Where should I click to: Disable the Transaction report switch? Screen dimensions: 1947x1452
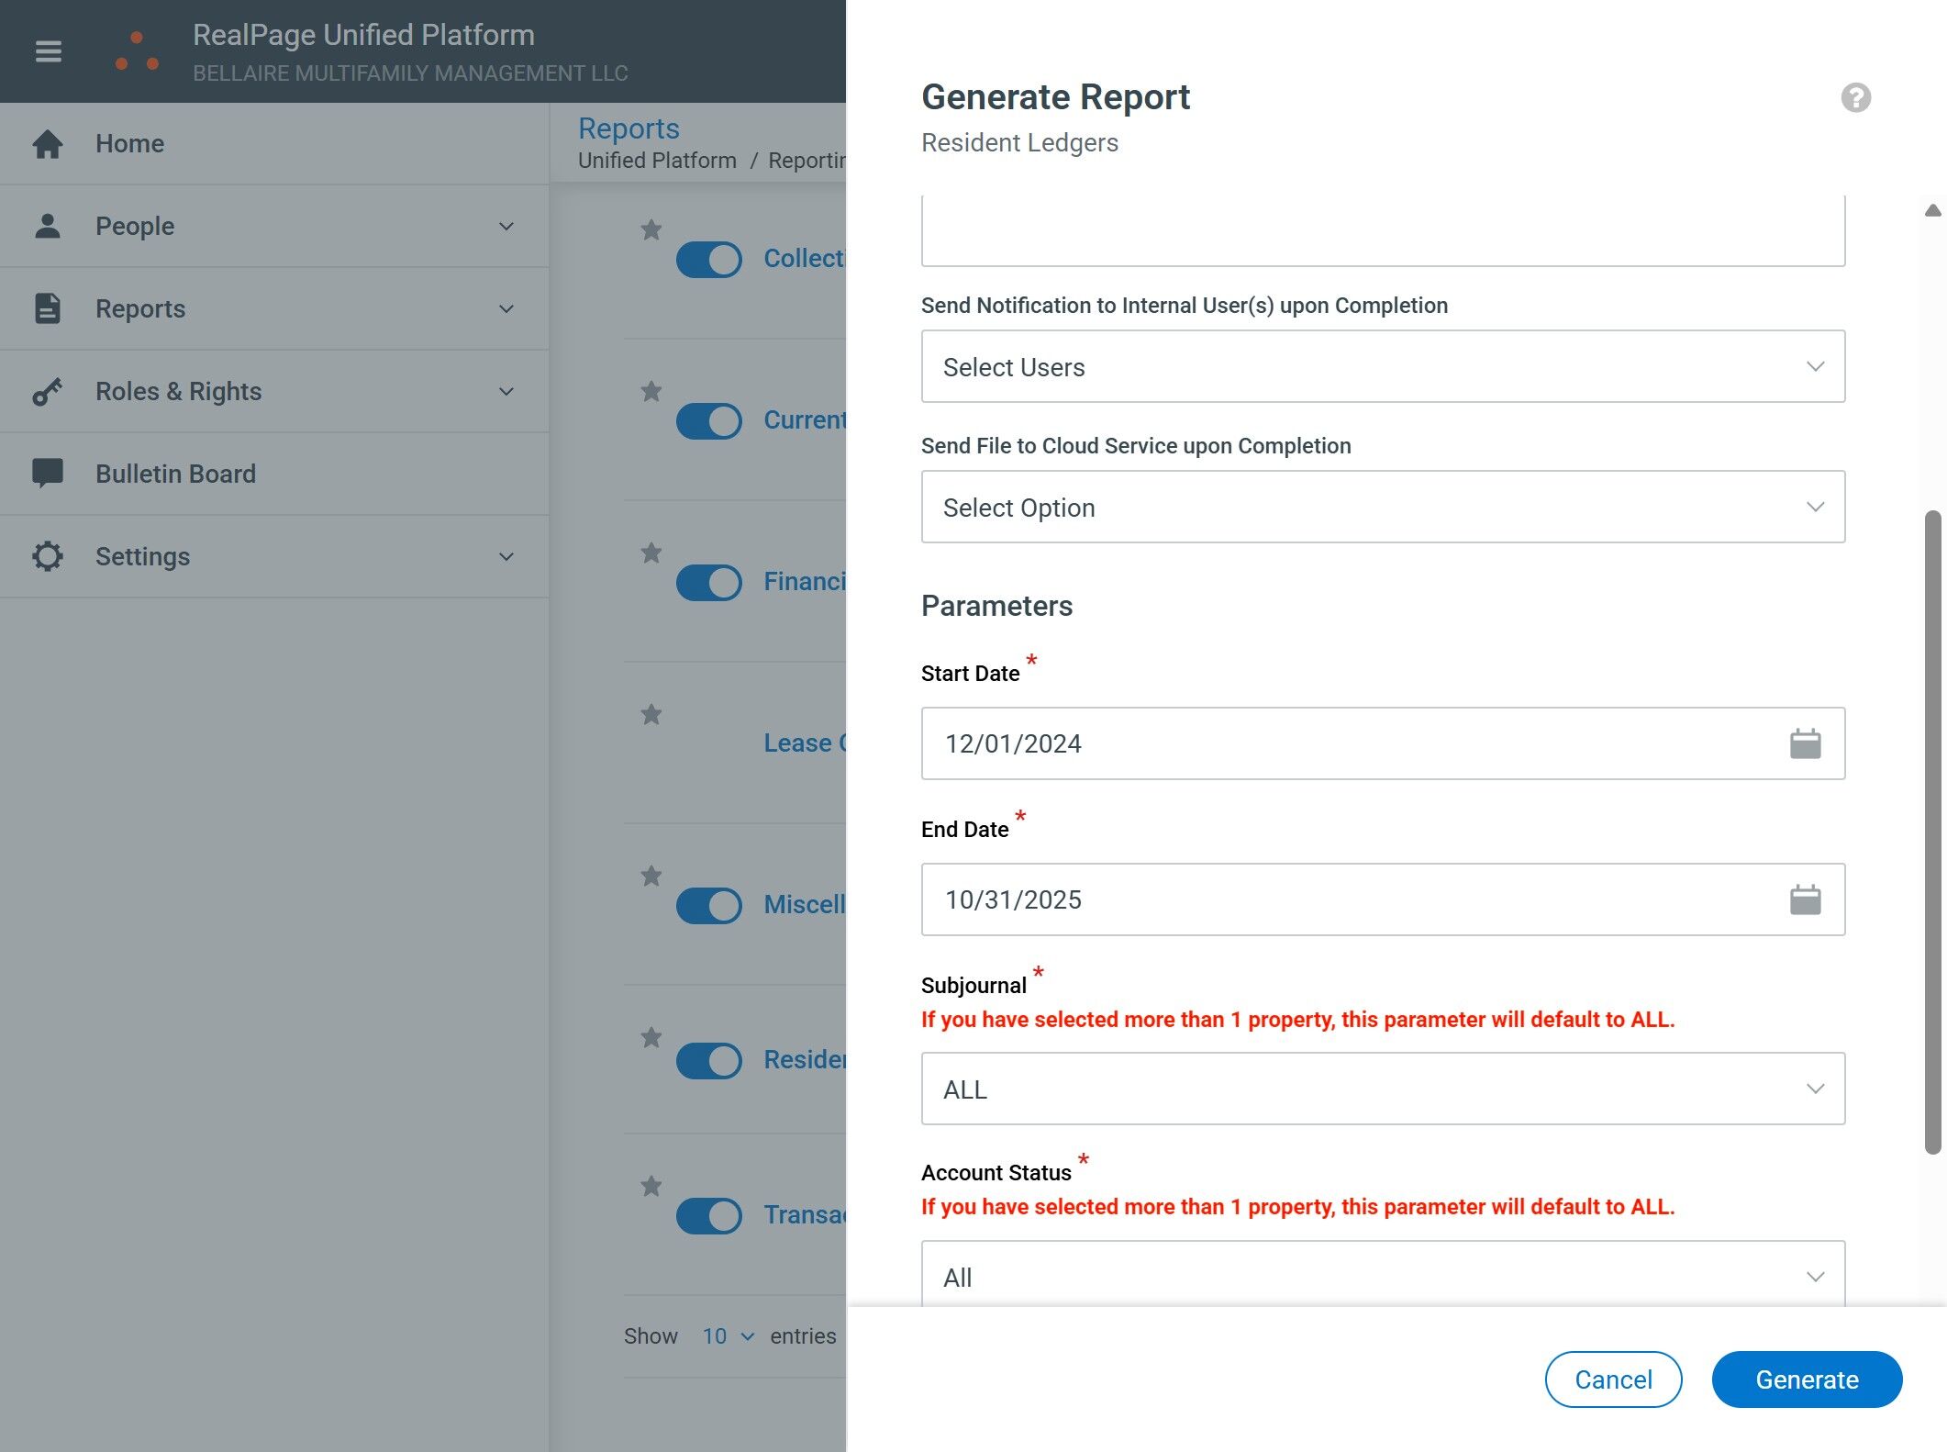click(x=708, y=1216)
